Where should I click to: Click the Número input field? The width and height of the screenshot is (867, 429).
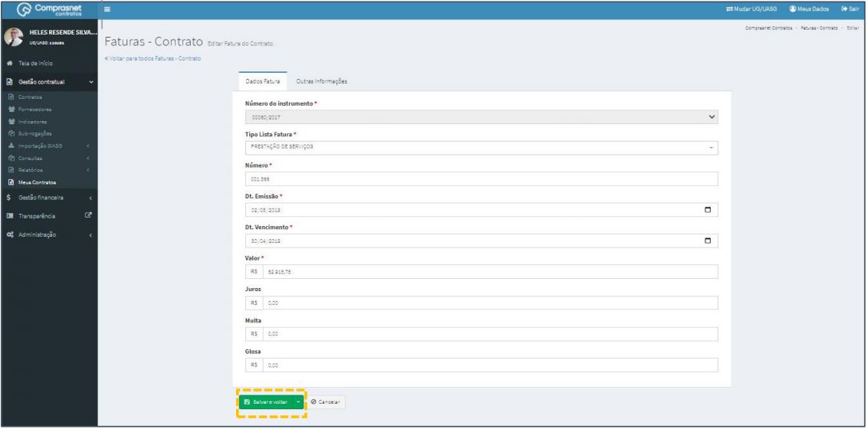[x=481, y=179]
